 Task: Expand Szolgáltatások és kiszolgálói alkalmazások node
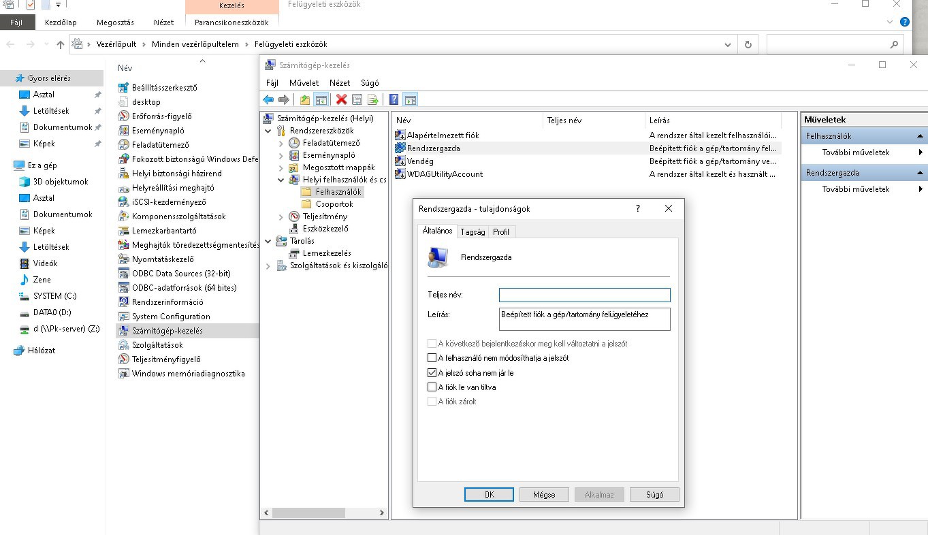(x=268, y=265)
